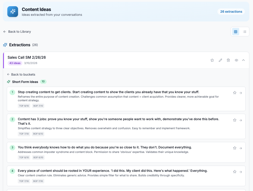Image resolution: width=253 pixels, height=191 pixels.
Task: Star idea 4 about YOUR experience
Action: pyautogui.click(x=235, y=172)
